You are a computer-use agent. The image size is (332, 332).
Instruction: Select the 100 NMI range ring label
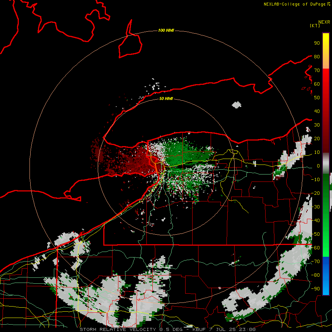point(166,30)
